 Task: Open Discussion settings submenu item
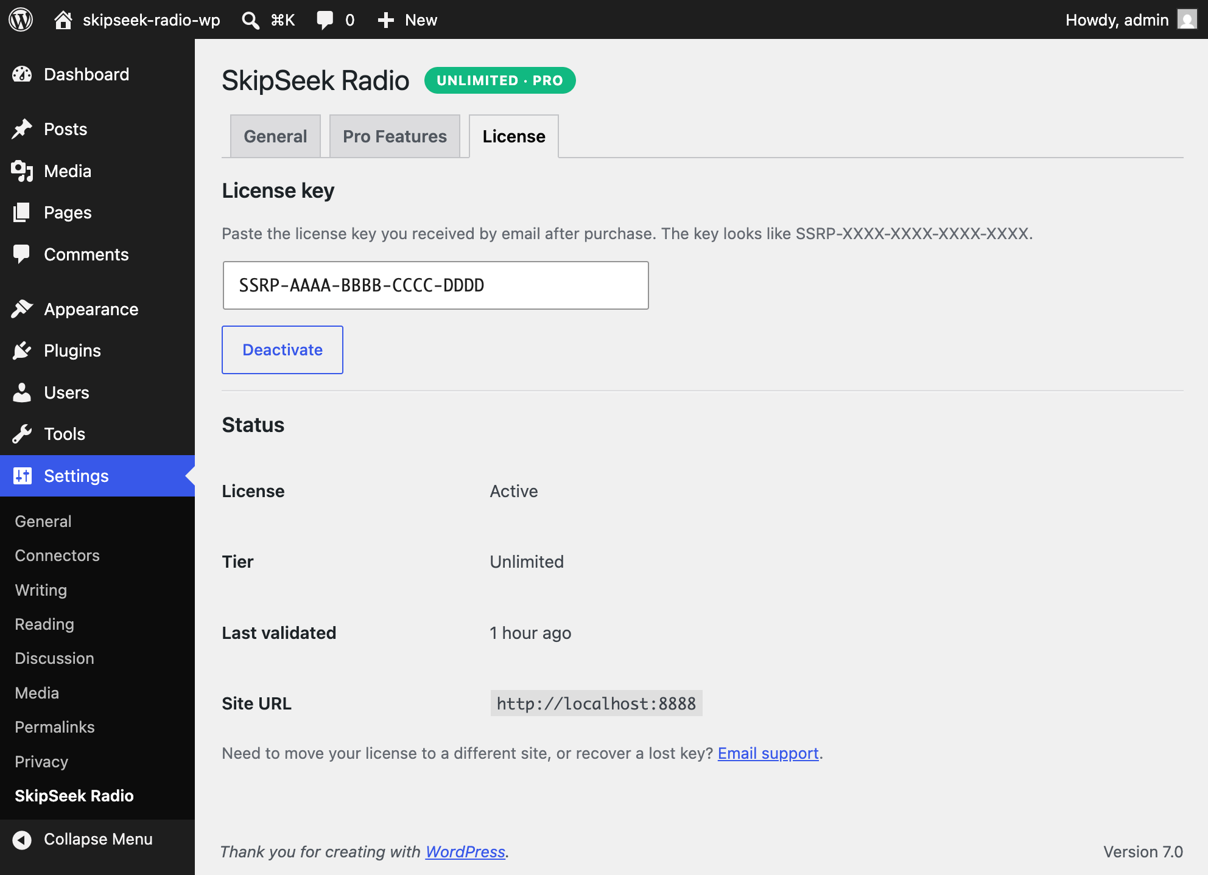coord(55,658)
